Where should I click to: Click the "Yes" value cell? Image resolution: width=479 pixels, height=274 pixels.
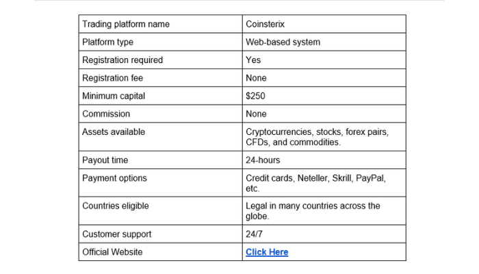tap(253, 60)
